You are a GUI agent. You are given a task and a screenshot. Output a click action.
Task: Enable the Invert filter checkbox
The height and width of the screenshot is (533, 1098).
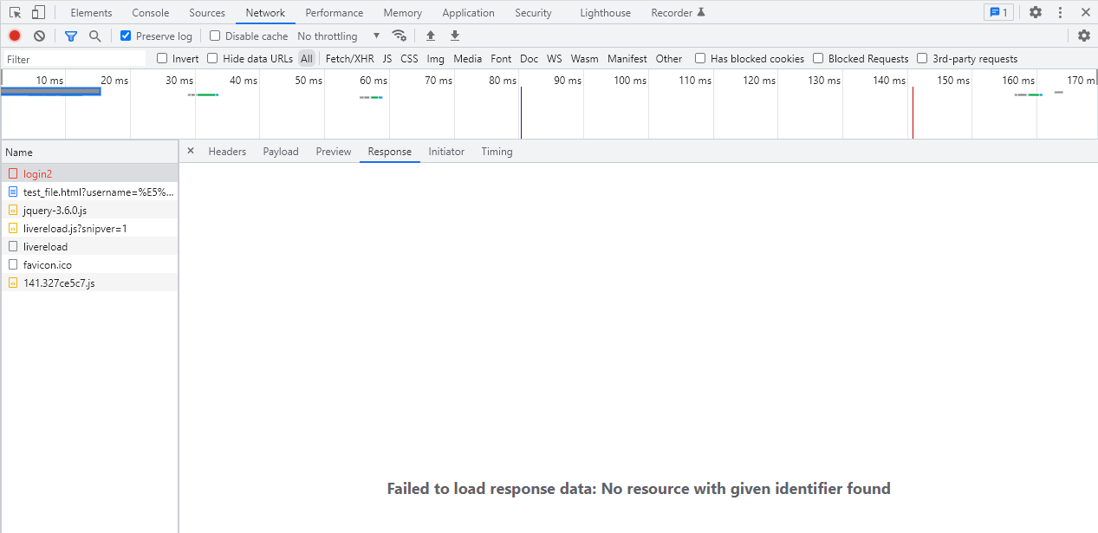pyautogui.click(x=163, y=58)
